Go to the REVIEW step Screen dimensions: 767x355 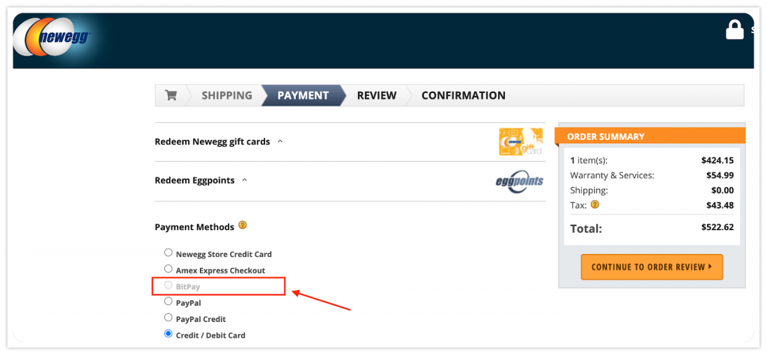click(x=377, y=95)
